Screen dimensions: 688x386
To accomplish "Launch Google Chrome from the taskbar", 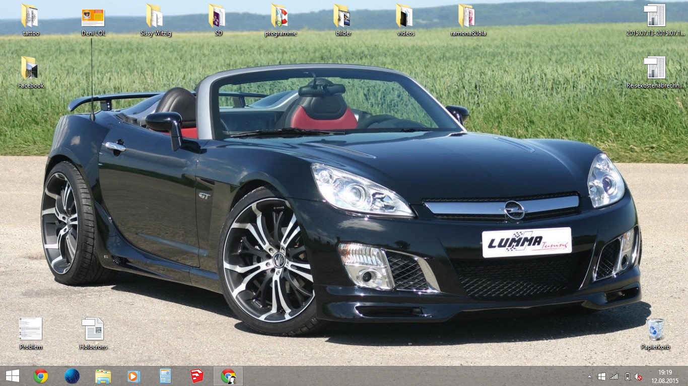I will [41, 376].
